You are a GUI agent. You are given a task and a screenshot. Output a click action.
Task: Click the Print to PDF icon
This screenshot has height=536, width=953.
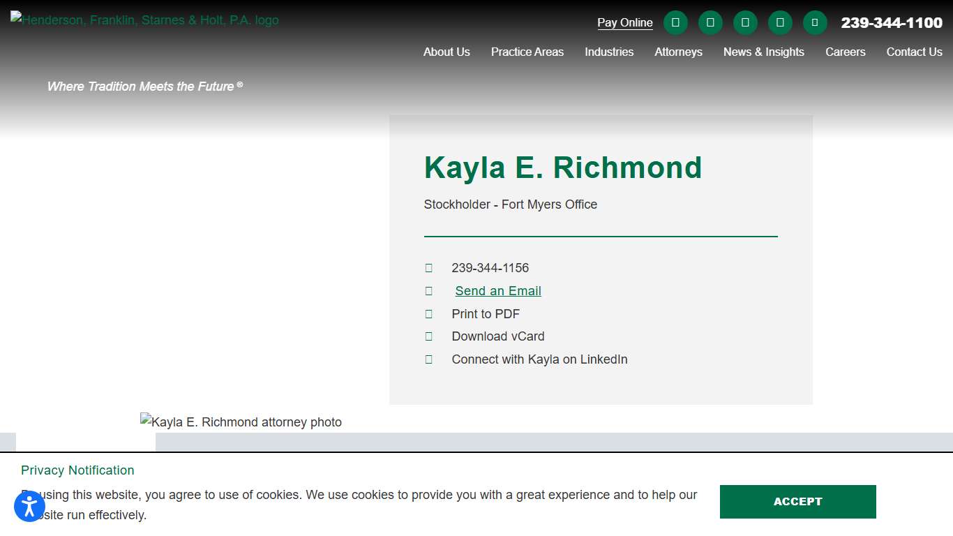coord(428,313)
